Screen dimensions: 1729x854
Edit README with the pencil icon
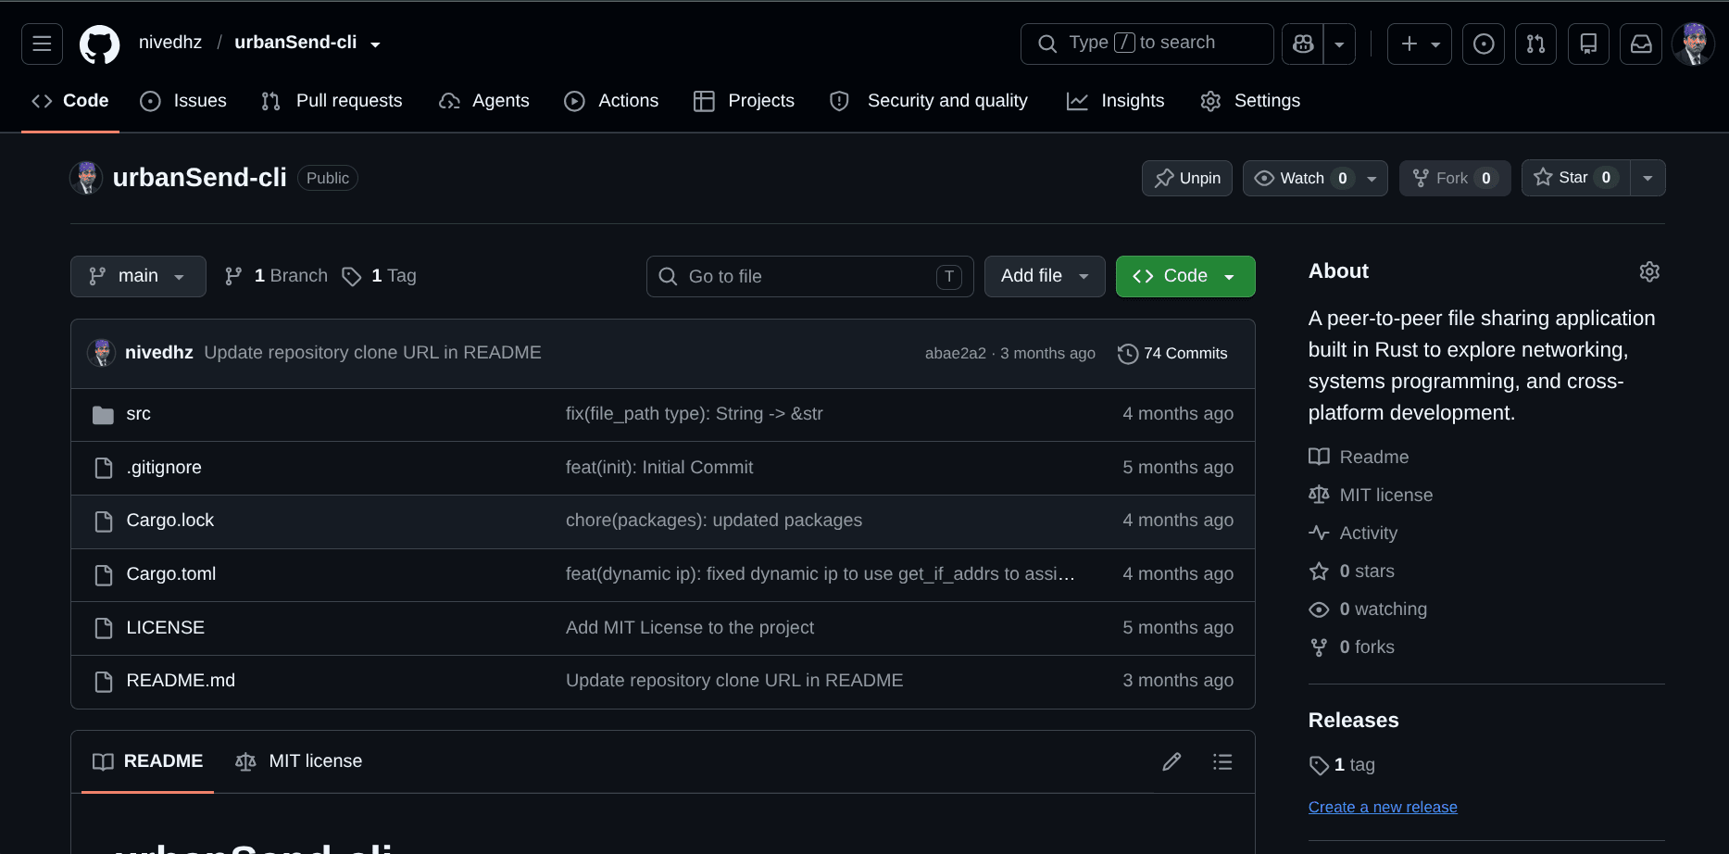1171,761
